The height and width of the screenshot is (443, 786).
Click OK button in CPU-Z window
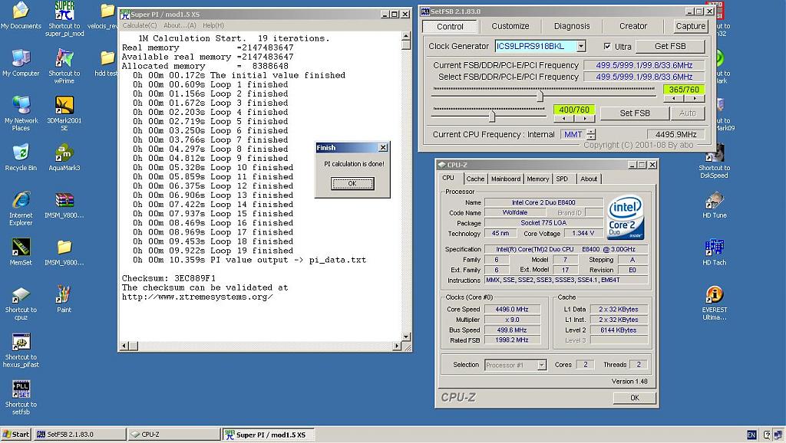click(x=635, y=398)
